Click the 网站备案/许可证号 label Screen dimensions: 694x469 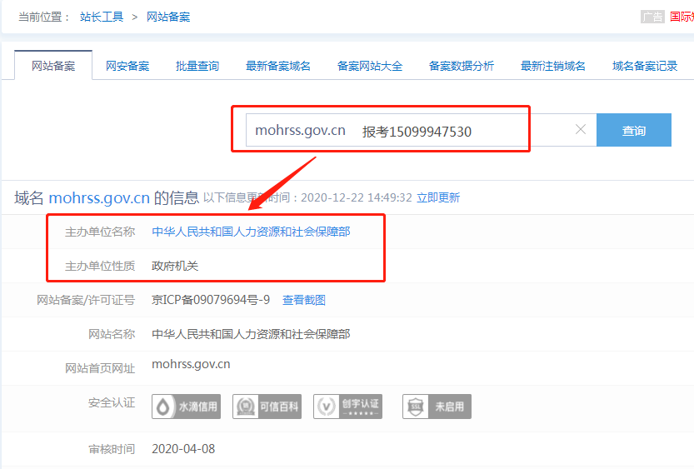[x=86, y=300]
